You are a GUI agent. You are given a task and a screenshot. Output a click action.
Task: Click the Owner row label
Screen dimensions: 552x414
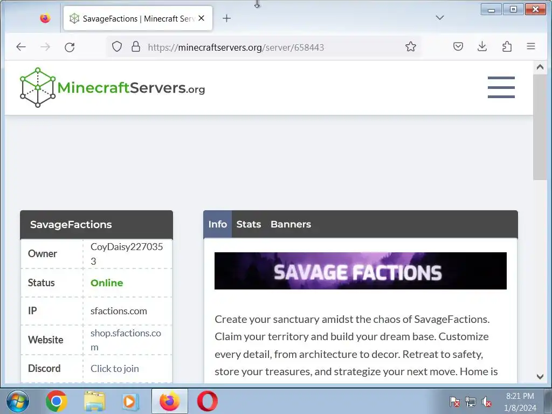42,254
